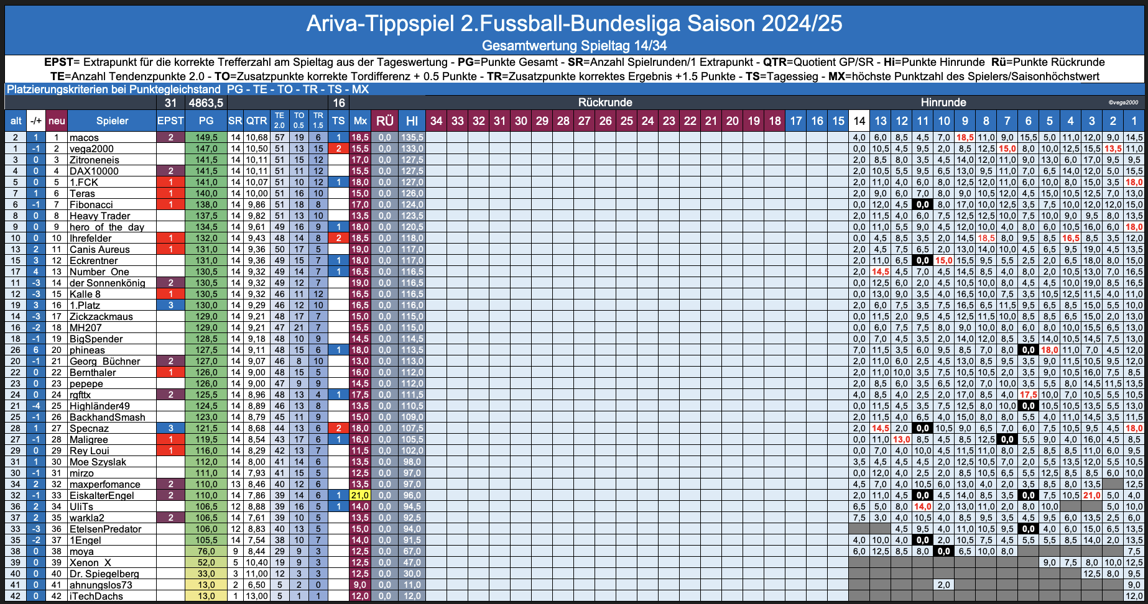1148x604 pixels.
Task: Select player name 'der Sonnenkönig'
Action: click(x=108, y=283)
